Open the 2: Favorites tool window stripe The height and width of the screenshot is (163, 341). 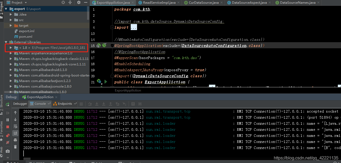click(2, 131)
